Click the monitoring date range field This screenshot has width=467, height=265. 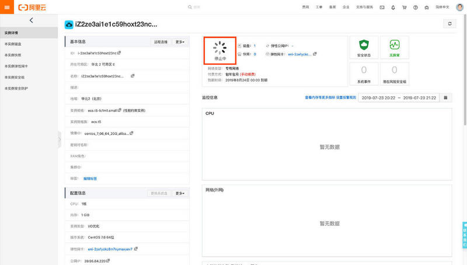399,97
